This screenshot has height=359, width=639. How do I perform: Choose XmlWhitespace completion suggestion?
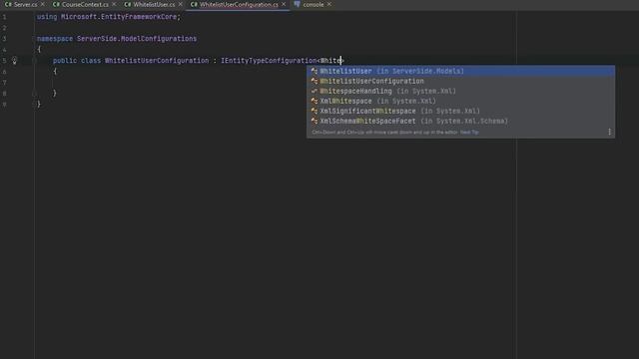coord(460,101)
